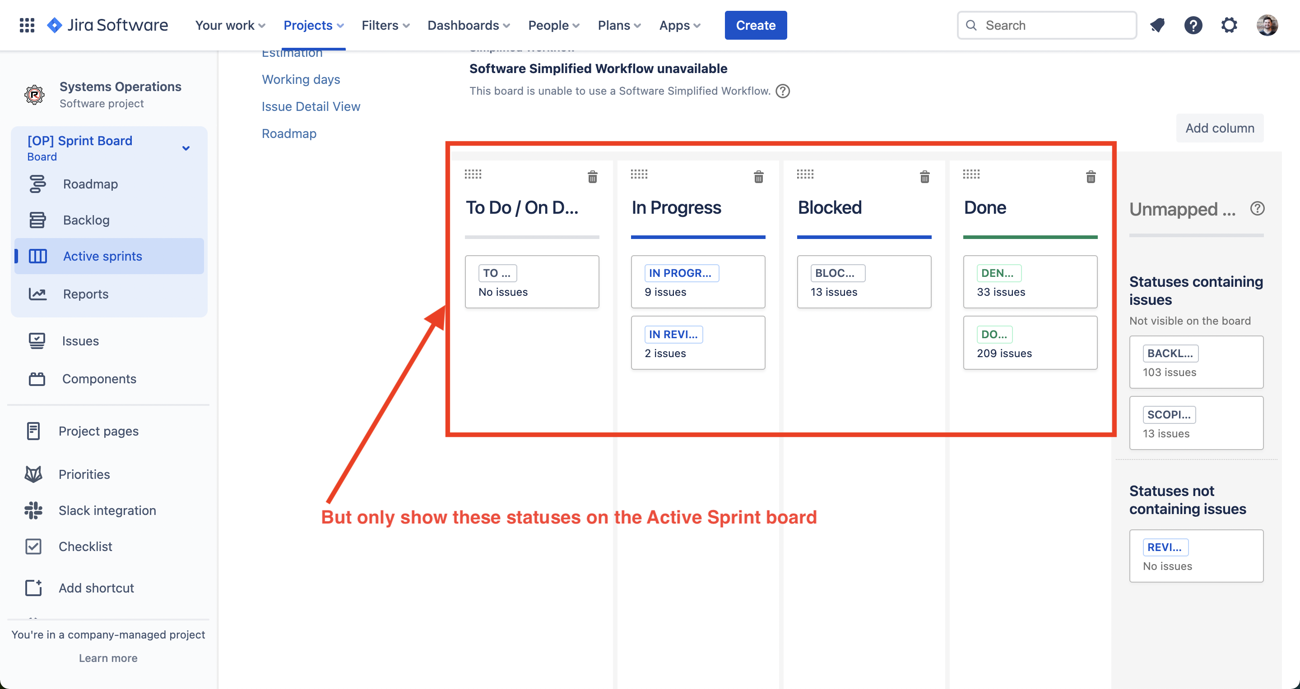Open Roadmap in the sidebar
1300x689 pixels.
[x=109, y=184]
